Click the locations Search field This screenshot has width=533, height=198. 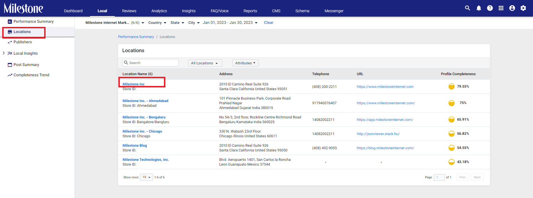coord(150,63)
